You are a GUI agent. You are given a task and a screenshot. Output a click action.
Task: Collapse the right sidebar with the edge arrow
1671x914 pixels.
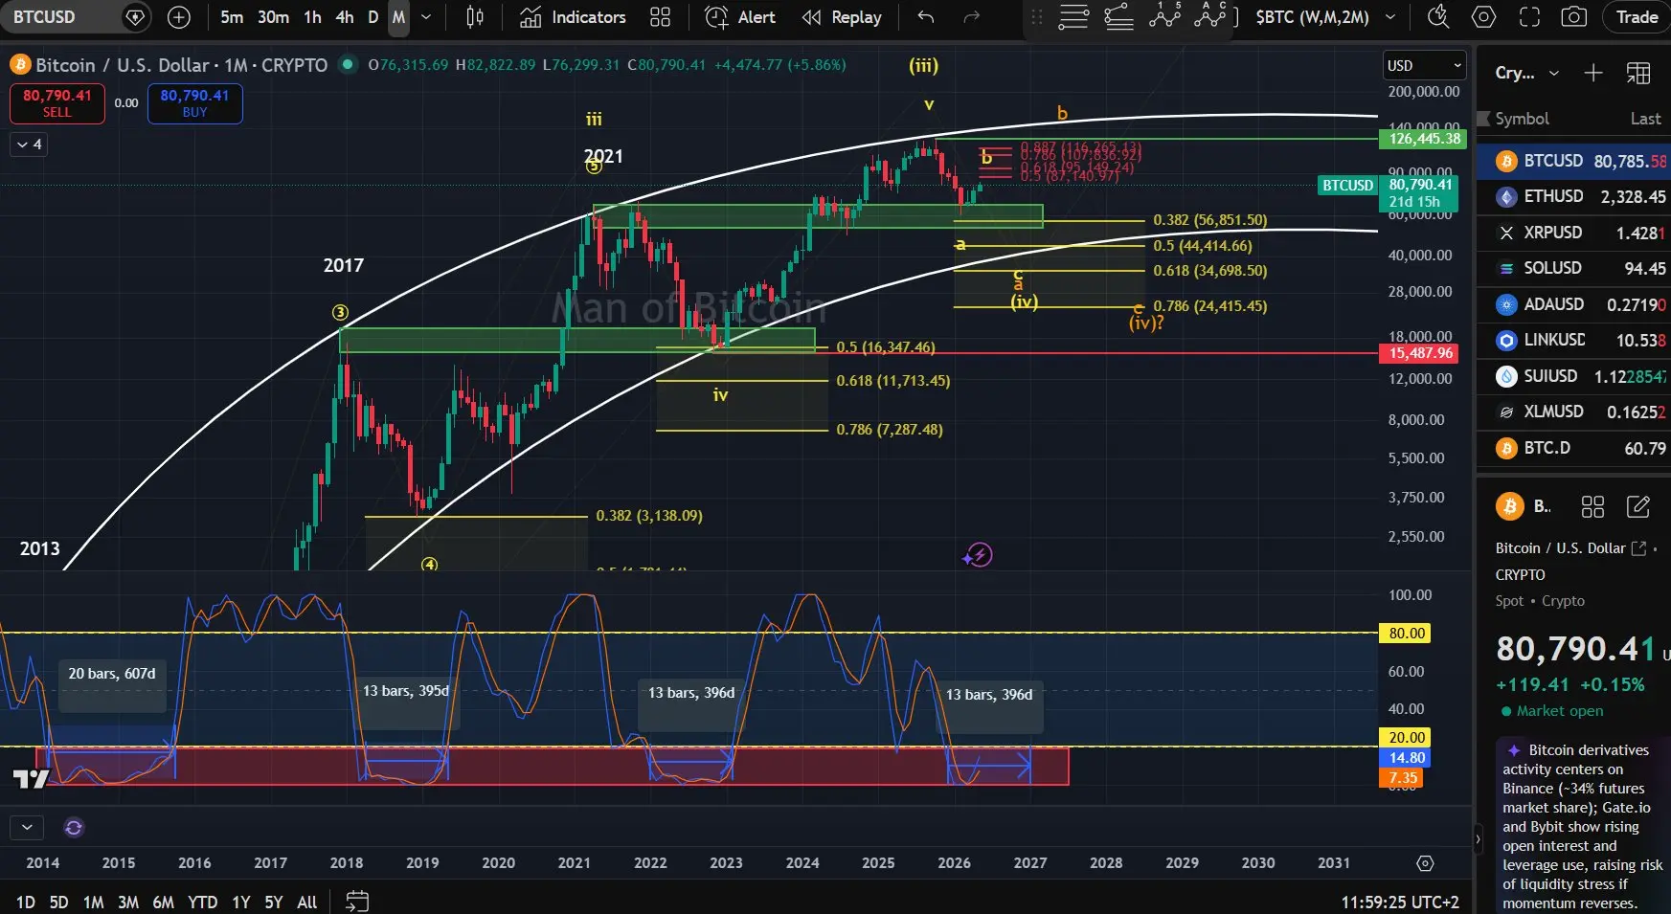(1478, 839)
